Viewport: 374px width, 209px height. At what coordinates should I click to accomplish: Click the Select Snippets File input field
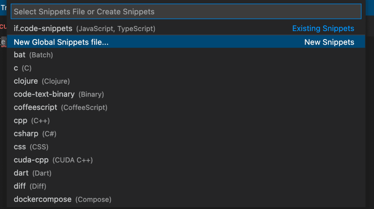[186, 12]
